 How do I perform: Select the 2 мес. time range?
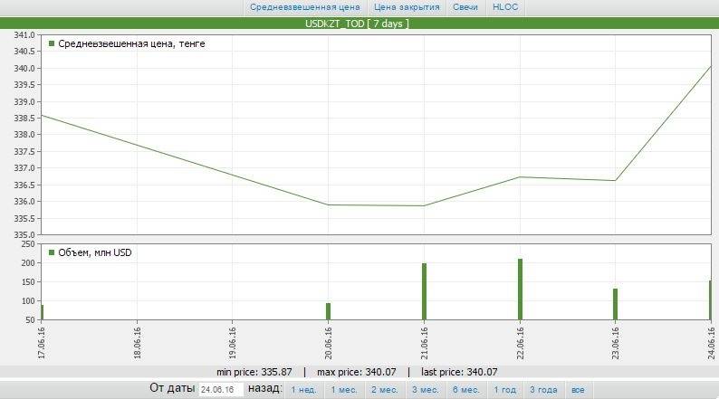[385, 389]
